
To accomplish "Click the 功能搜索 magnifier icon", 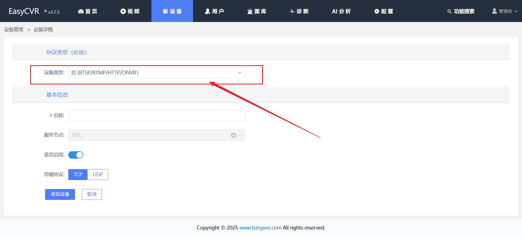I will tap(449, 11).
